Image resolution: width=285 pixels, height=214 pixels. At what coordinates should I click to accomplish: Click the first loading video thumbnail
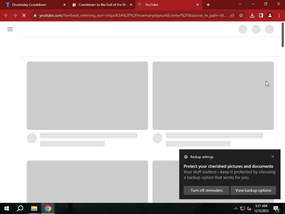[87, 96]
